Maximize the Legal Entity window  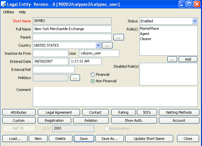[x=189, y=4]
